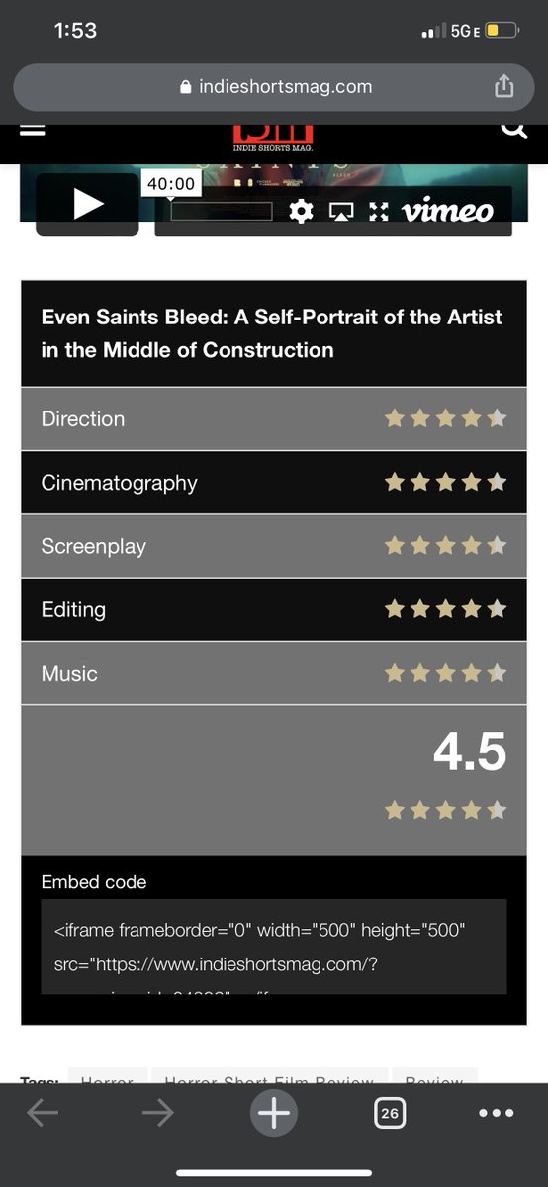Image resolution: width=548 pixels, height=1187 pixels.
Task: Share the page using the browser share icon
Action: pyautogui.click(x=504, y=86)
